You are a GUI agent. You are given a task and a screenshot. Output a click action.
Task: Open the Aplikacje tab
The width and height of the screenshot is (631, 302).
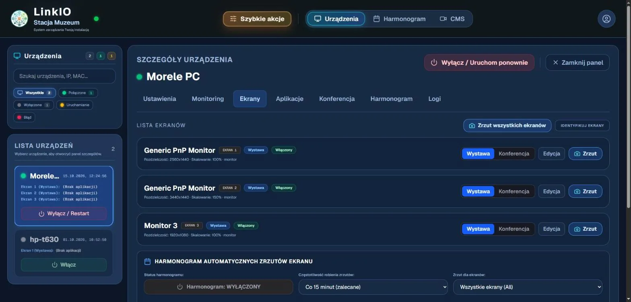(x=290, y=99)
